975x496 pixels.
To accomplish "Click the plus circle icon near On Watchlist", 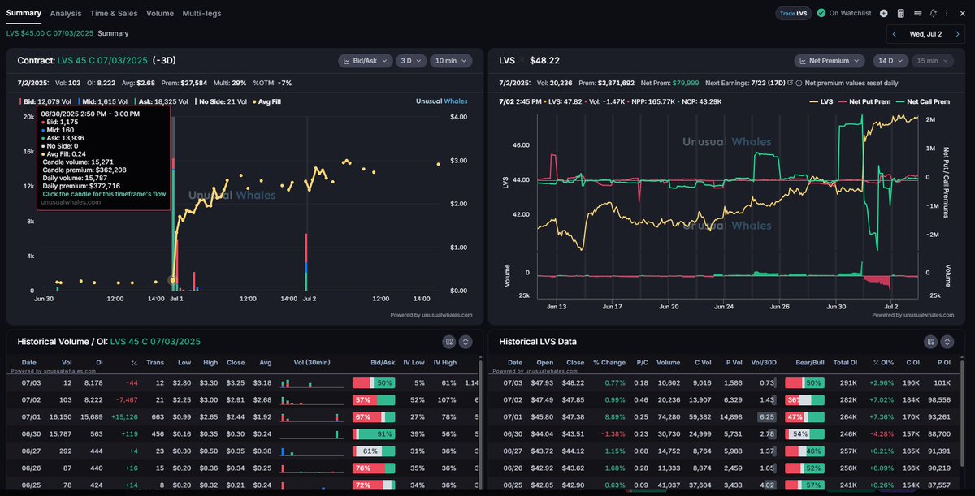I will [x=884, y=13].
